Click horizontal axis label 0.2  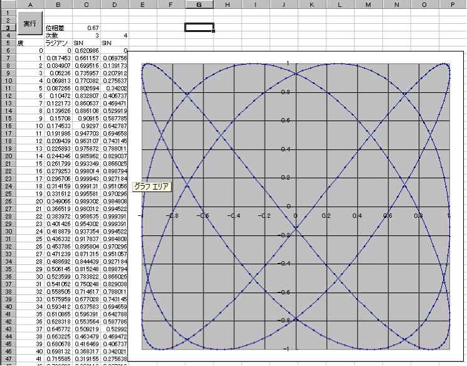(326, 215)
